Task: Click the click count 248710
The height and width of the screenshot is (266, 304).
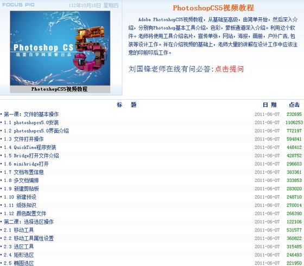Action: 294,197
